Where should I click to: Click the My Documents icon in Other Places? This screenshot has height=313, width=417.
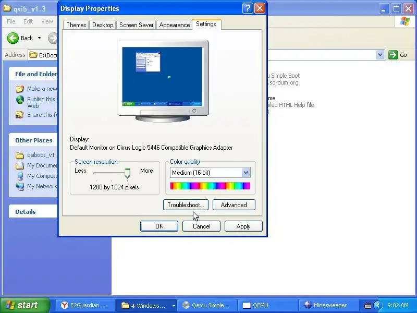20,165
